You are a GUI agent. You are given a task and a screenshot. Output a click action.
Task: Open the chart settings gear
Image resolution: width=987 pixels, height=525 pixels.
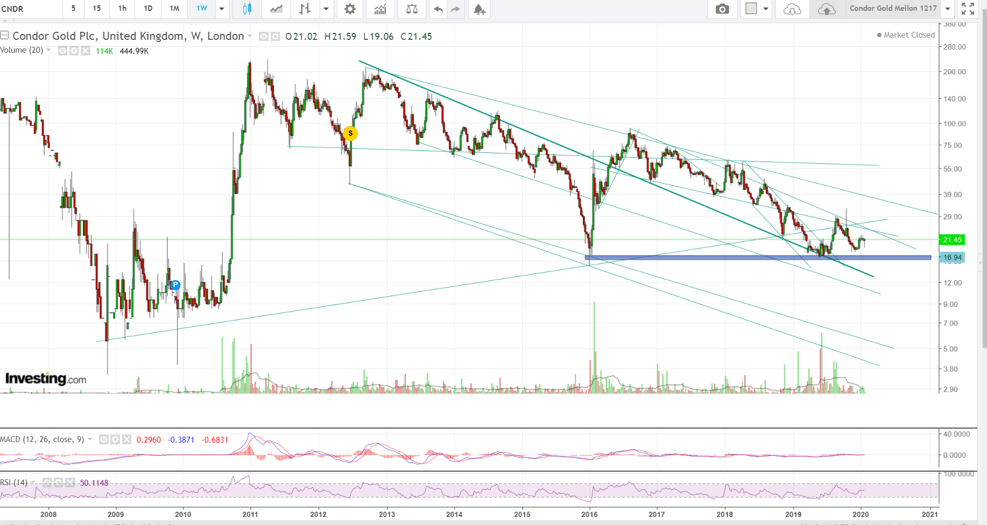click(350, 9)
